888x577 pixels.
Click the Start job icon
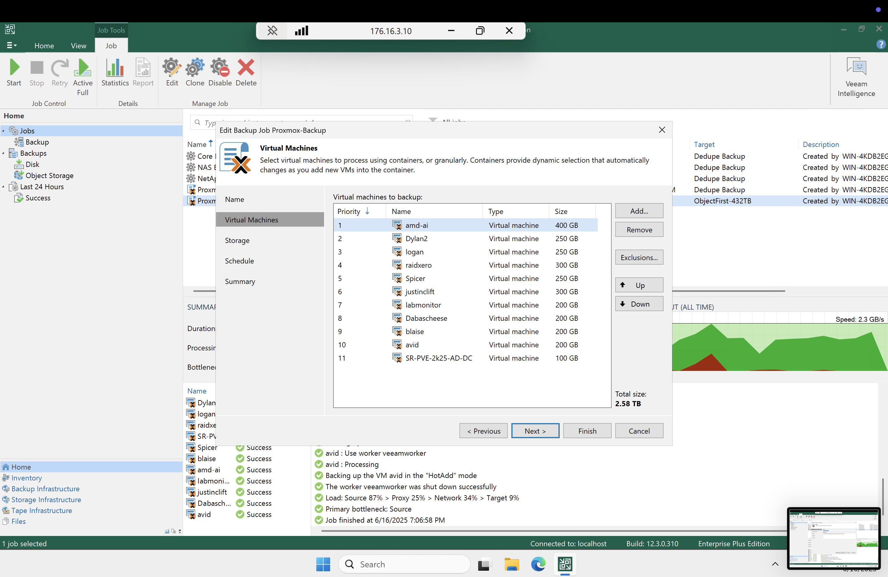coord(14,73)
